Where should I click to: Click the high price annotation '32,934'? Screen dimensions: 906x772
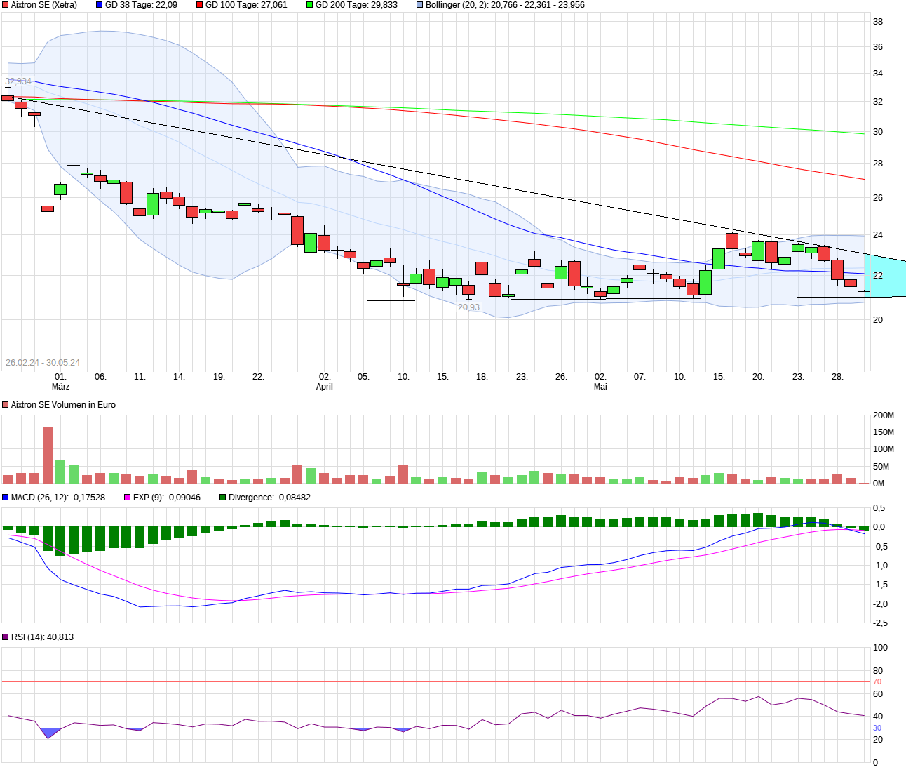[x=18, y=81]
